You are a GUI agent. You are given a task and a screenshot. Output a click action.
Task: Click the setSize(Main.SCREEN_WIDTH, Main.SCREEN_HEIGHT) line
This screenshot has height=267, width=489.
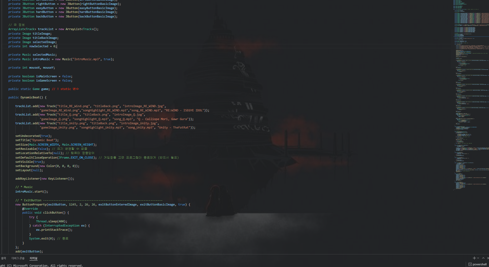point(56,145)
